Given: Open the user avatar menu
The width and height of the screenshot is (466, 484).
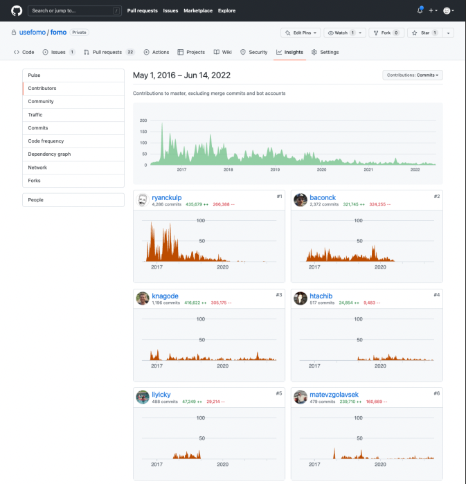Looking at the screenshot, I should pyautogui.click(x=449, y=10).
